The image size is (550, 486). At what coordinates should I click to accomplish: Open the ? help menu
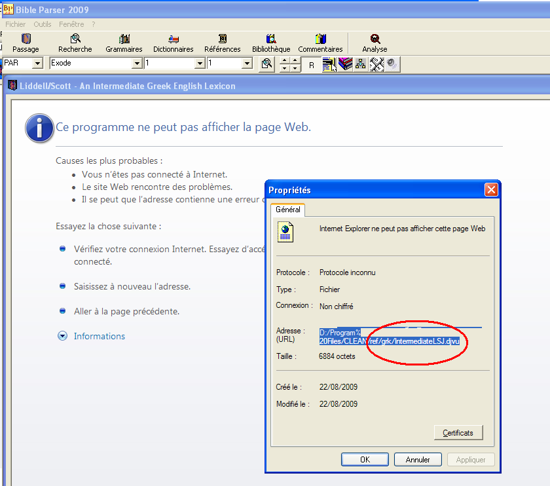93,24
